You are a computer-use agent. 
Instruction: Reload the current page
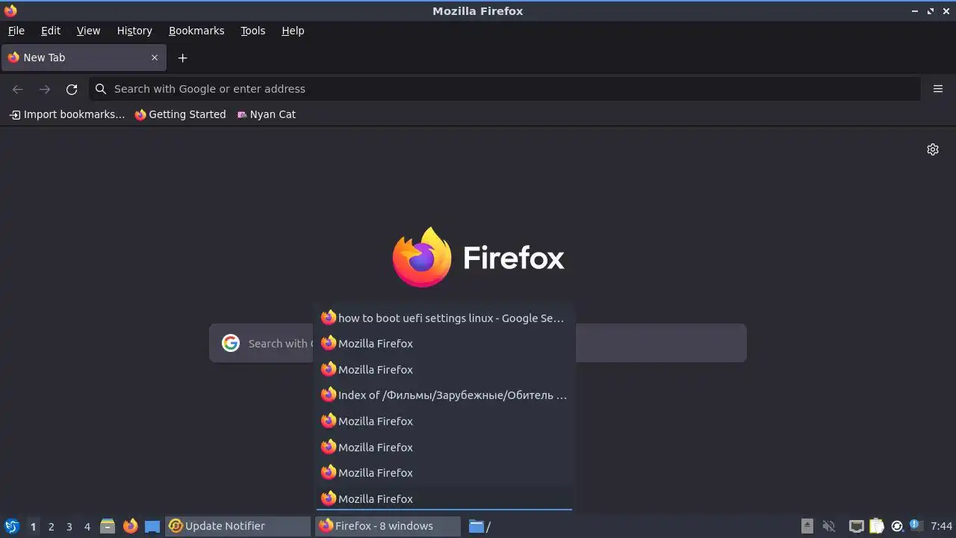[72, 89]
